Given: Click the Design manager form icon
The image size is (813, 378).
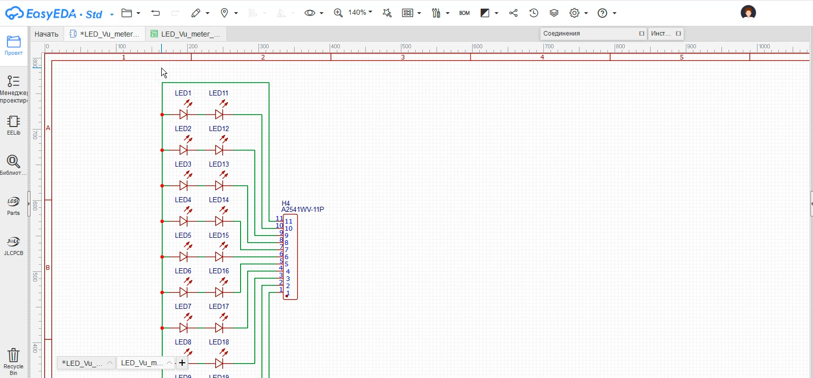Looking at the screenshot, I should [x=408, y=13].
